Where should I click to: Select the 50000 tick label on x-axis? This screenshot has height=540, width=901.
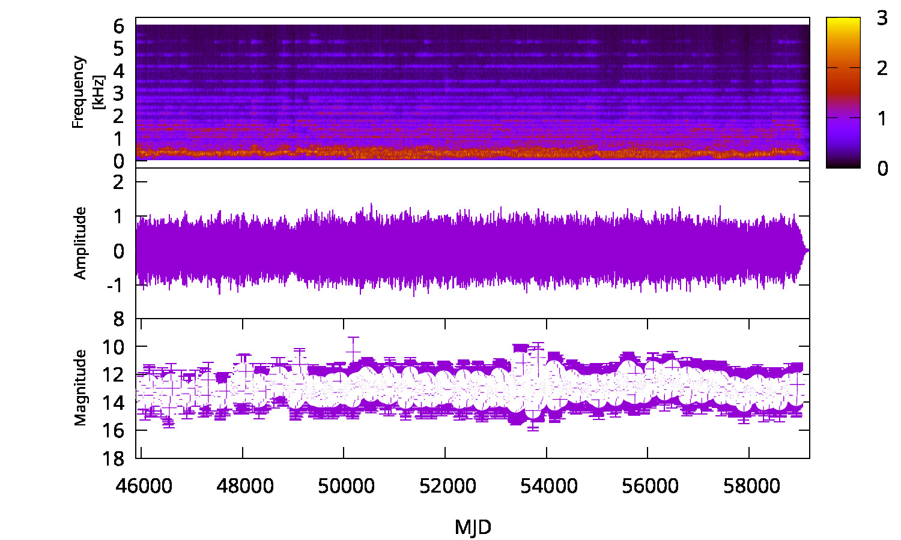coord(346,485)
